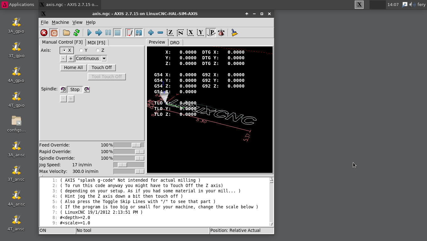Select G-code line 8 '#<depth>=2.0'
Screen dimensions: 427x241
coord(75,217)
